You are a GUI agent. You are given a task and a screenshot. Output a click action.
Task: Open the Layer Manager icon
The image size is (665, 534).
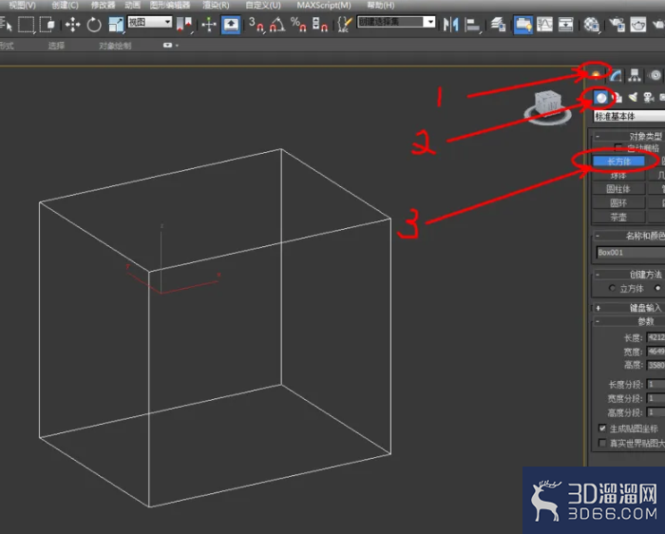click(499, 24)
